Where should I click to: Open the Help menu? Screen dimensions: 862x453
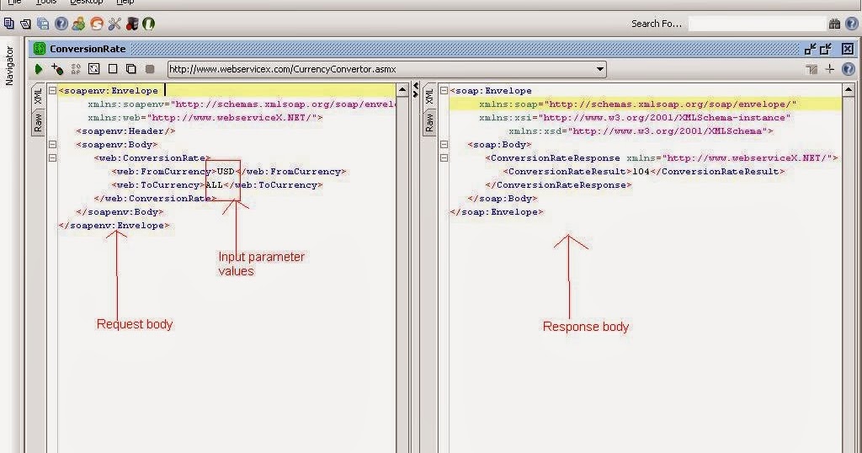125,3
